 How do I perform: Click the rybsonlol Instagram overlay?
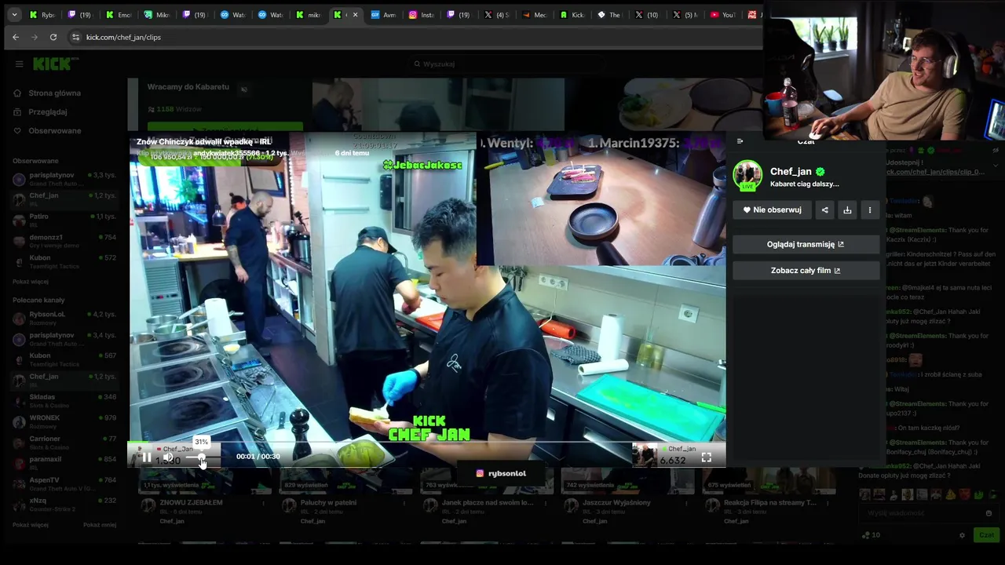tap(501, 473)
